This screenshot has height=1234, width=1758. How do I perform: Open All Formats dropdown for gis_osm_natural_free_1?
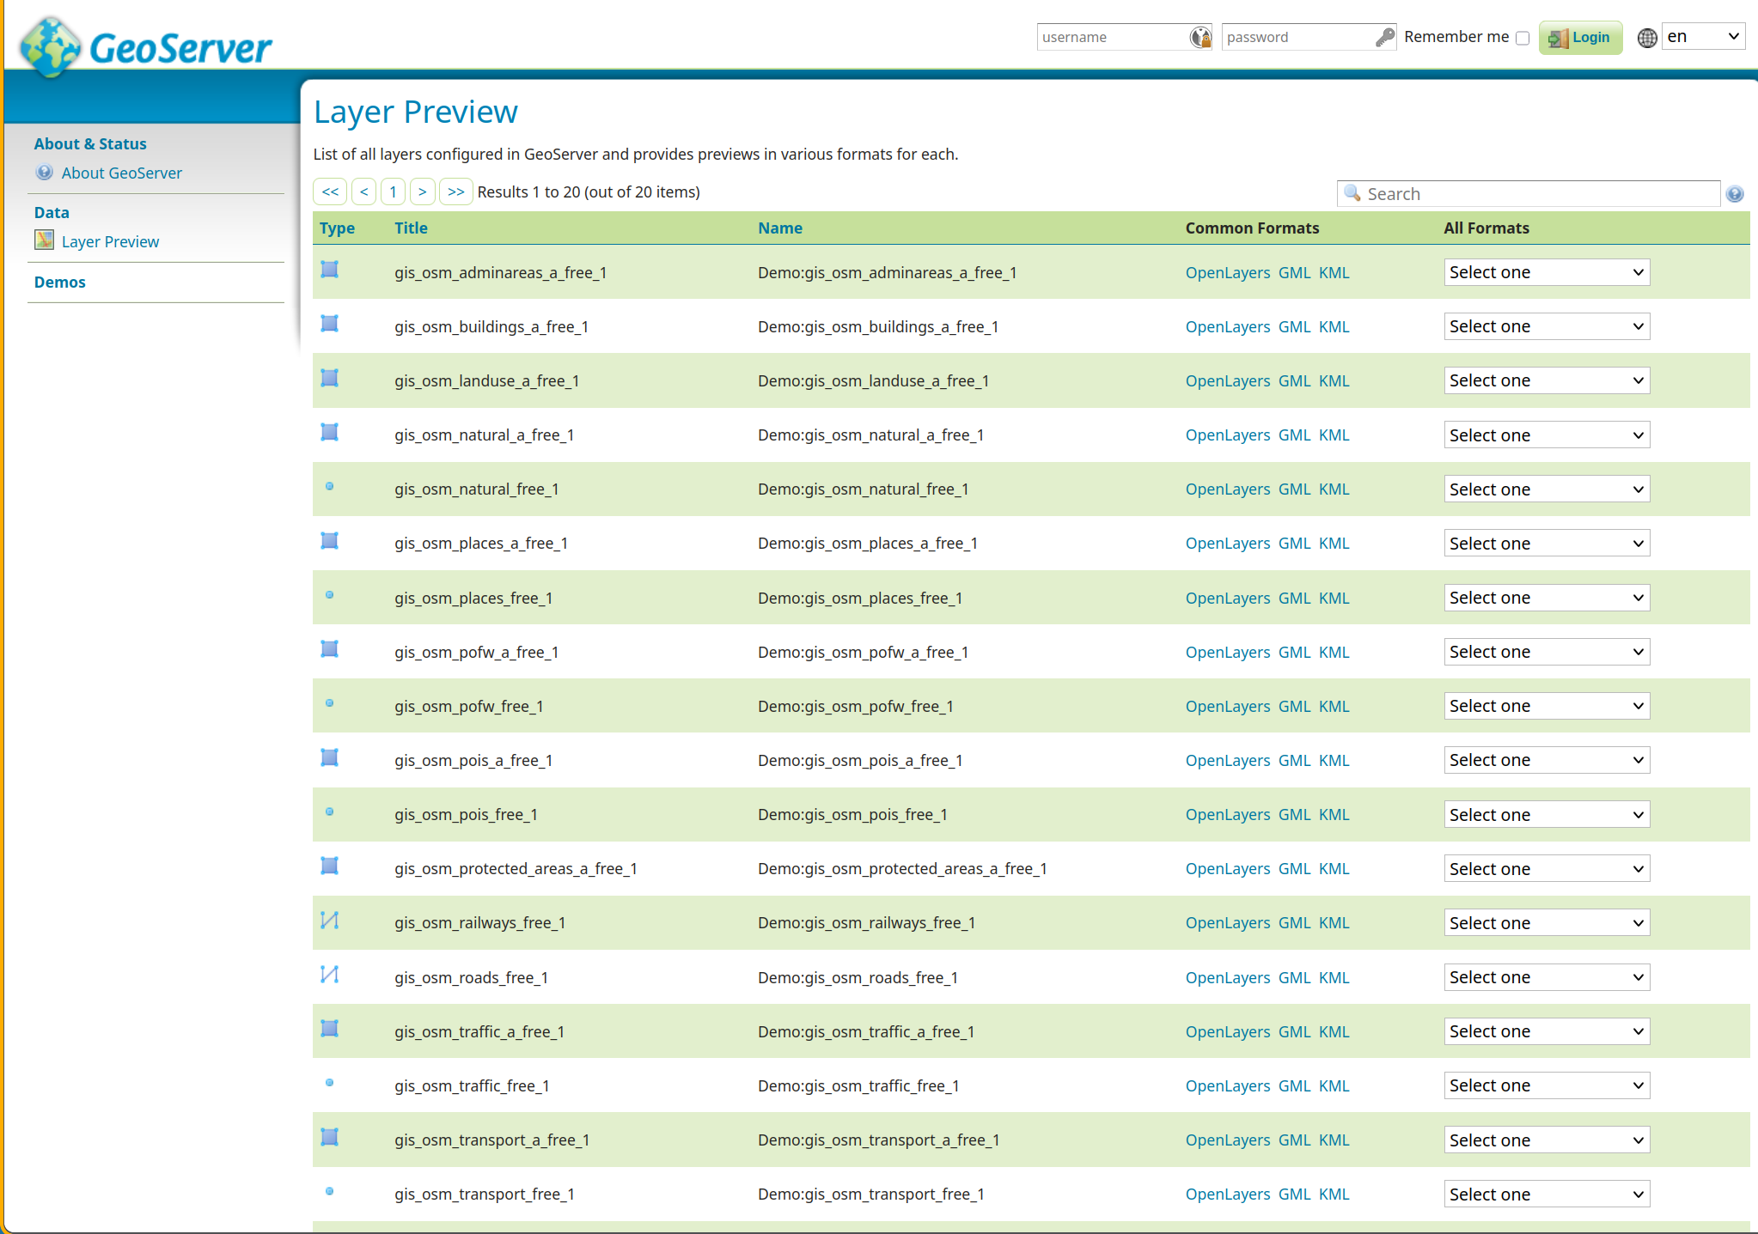pyautogui.click(x=1547, y=489)
